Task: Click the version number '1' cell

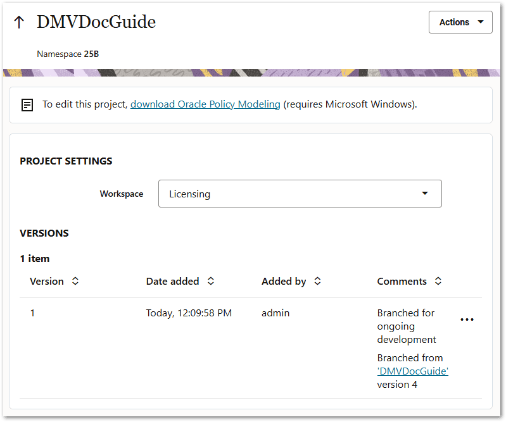Action: coord(32,313)
